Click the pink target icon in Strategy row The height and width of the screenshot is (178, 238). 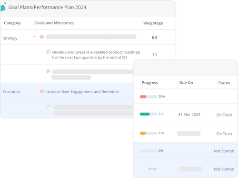[x=42, y=37]
